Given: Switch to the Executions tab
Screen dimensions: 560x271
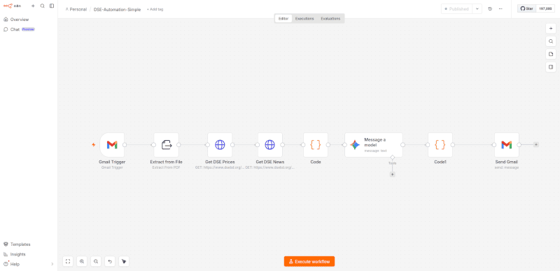Looking at the screenshot, I should (304, 19).
